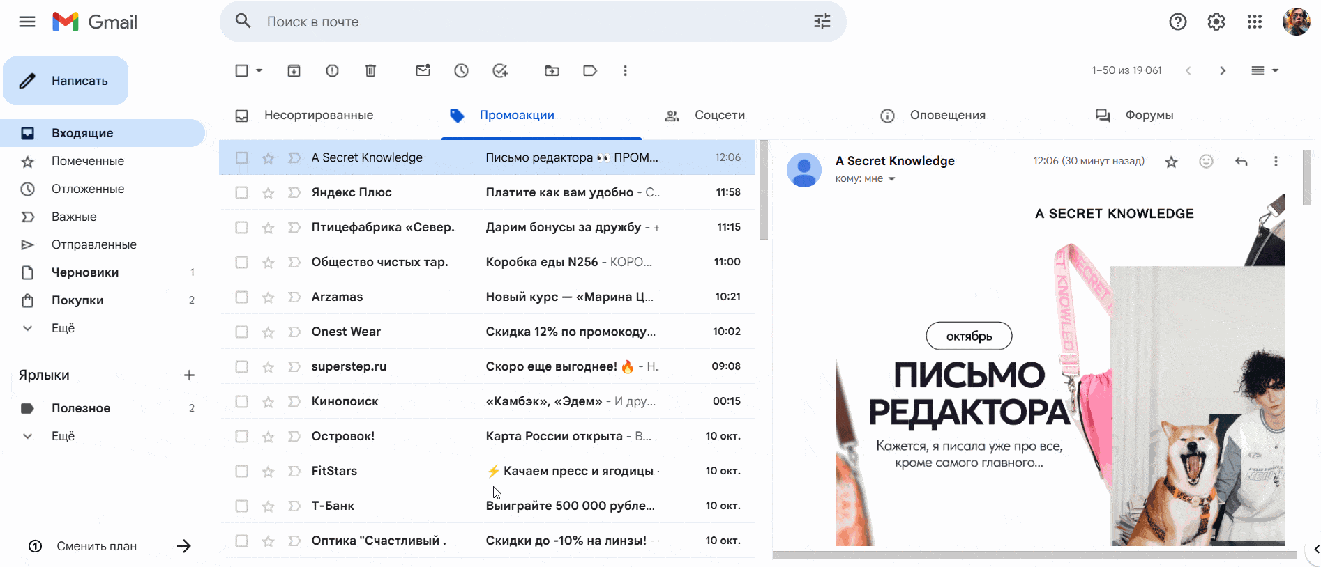This screenshot has height=567, width=1321.
Task: Open the search filter options icon
Action: coord(822,22)
